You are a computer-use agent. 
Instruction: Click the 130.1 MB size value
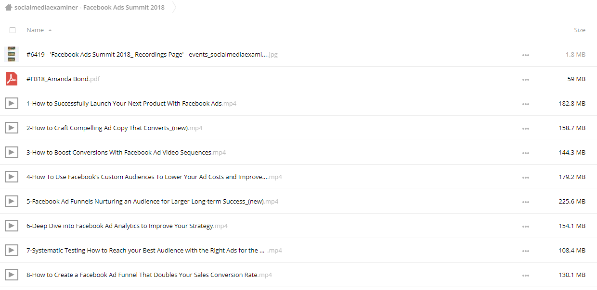[x=572, y=275]
